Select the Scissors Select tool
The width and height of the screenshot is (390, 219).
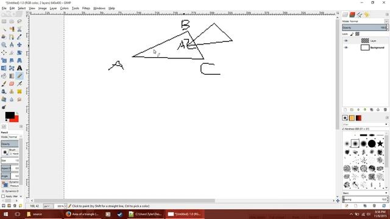pos(19,29)
